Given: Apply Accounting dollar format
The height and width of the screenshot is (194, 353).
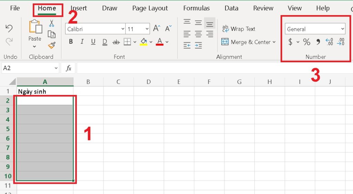Looking at the screenshot, I should (290, 42).
